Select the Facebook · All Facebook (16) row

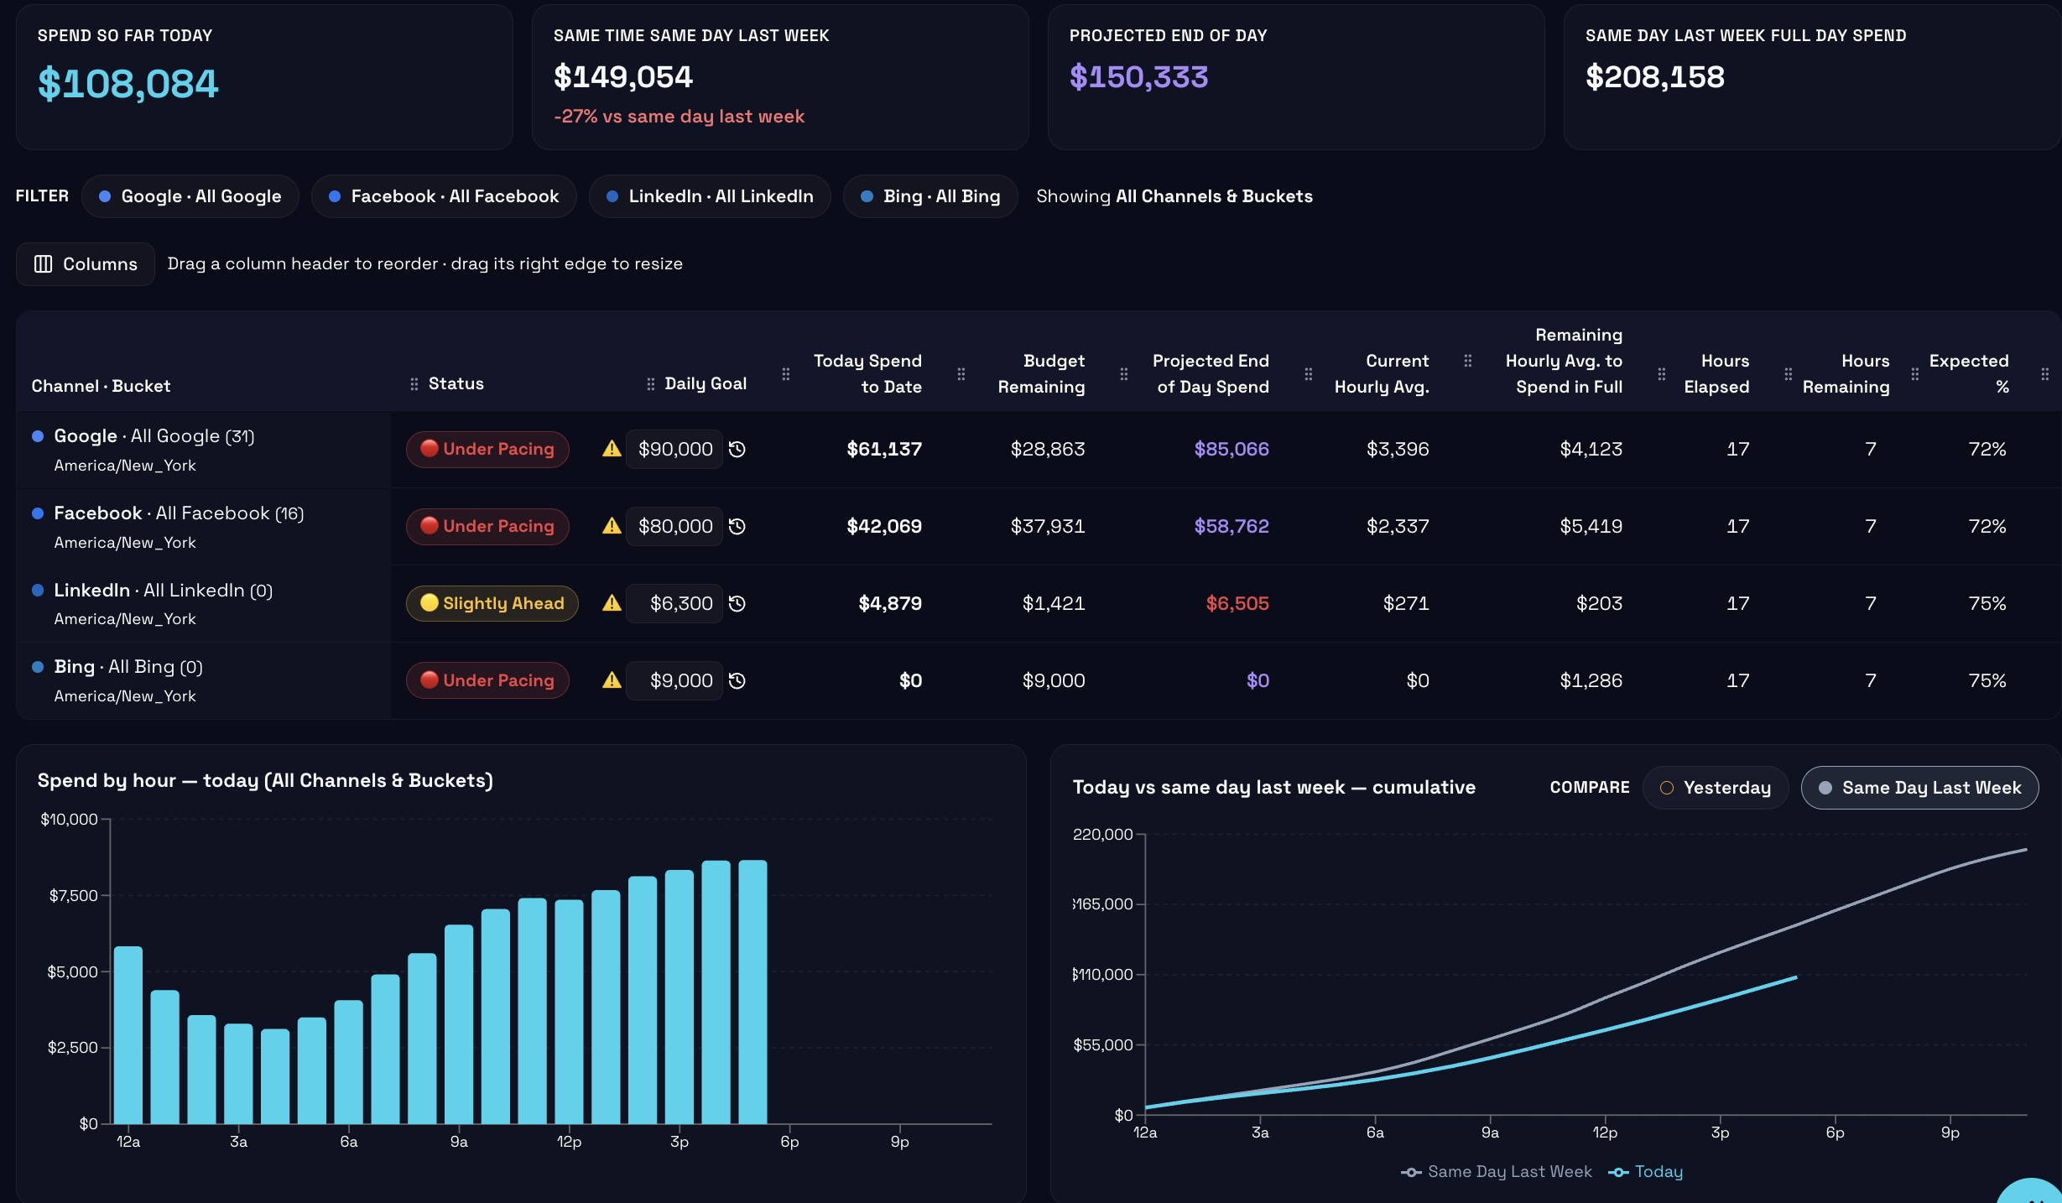pyautogui.click(x=1037, y=527)
